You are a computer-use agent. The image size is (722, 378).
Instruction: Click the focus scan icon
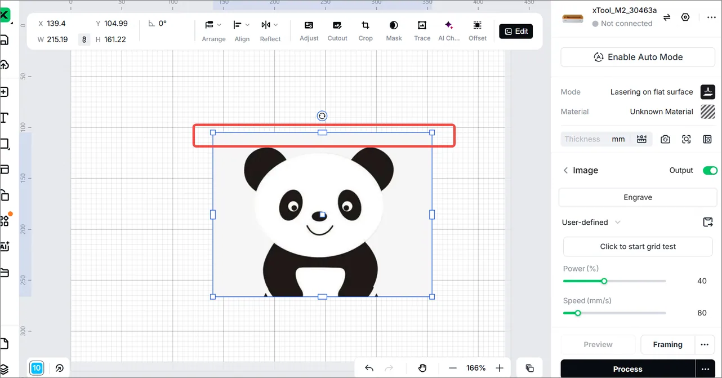coord(686,139)
